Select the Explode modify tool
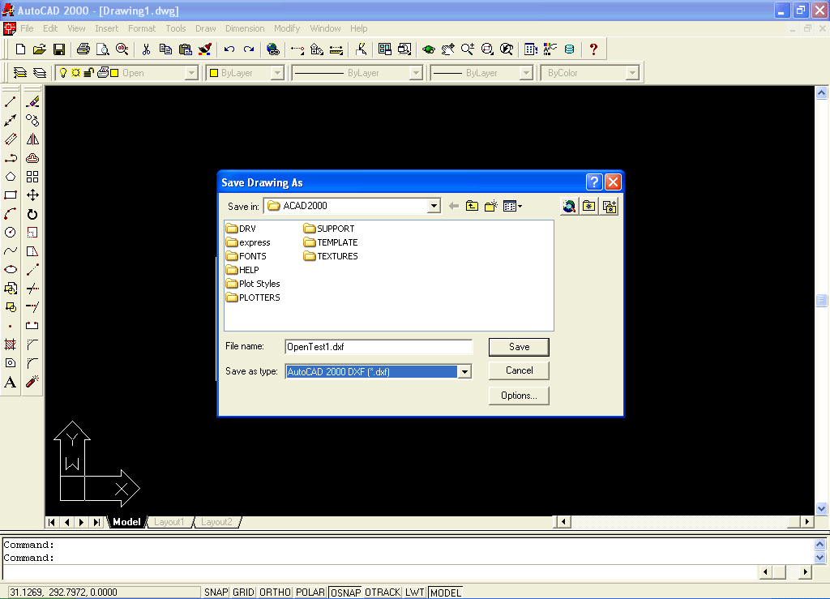 click(x=32, y=381)
